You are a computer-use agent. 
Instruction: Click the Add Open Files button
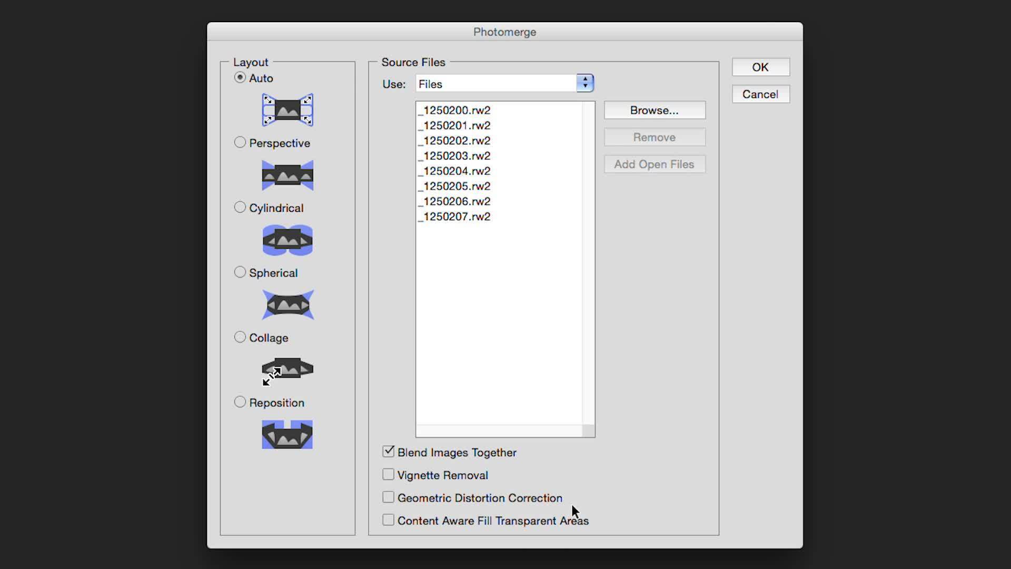click(x=655, y=164)
